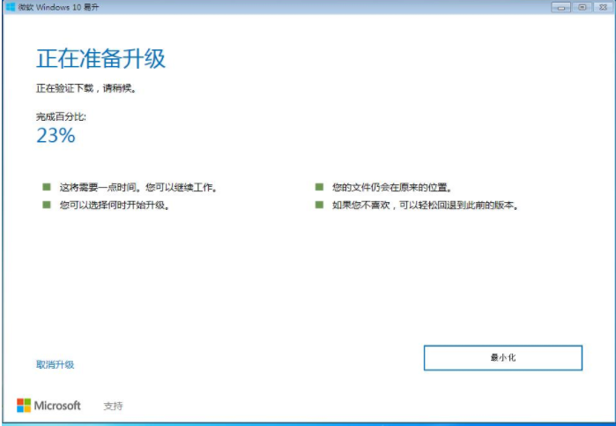Click the green bullet beside 这将需要一点时间
Image resolution: width=616 pixels, height=426 pixels.
[x=47, y=187]
